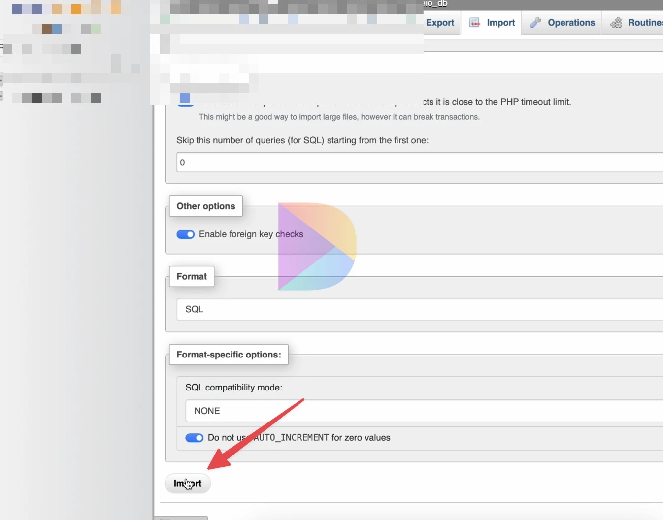This screenshot has width=663, height=520.
Task: Toggle the AUTO_INCREMENT zero values switch
Action: pyautogui.click(x=195, y=438)
